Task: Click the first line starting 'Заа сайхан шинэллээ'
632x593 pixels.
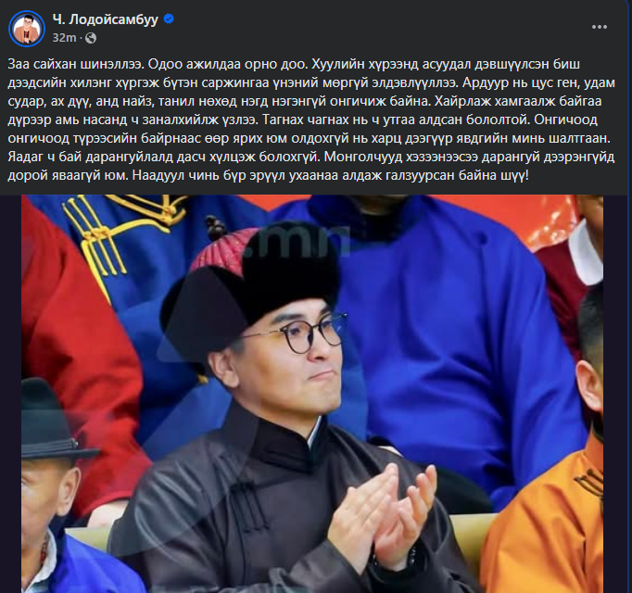Action: pos(295,64)
